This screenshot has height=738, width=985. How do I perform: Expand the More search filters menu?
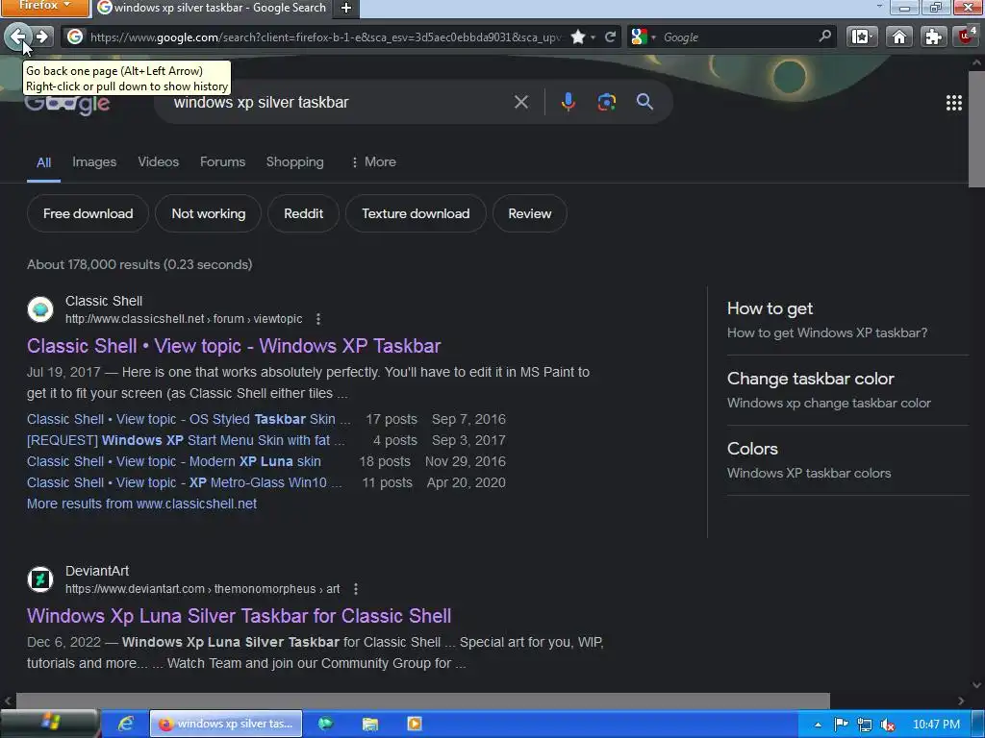click(x=373, y=161)
